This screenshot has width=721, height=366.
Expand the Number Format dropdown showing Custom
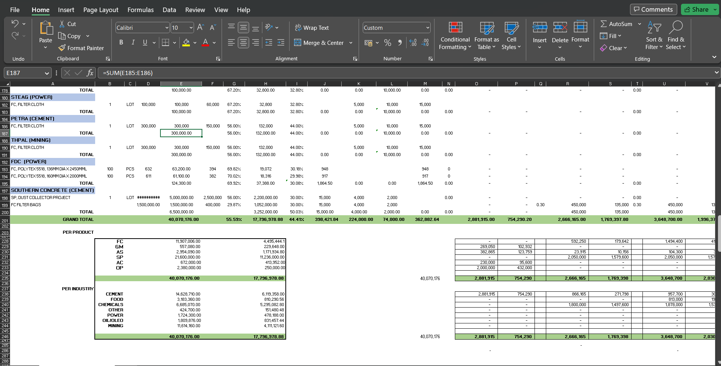pyautogui.click(x=428, y=28)
